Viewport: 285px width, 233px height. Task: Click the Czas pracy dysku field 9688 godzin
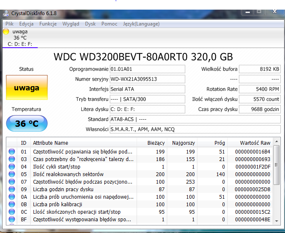coord(260,109)
